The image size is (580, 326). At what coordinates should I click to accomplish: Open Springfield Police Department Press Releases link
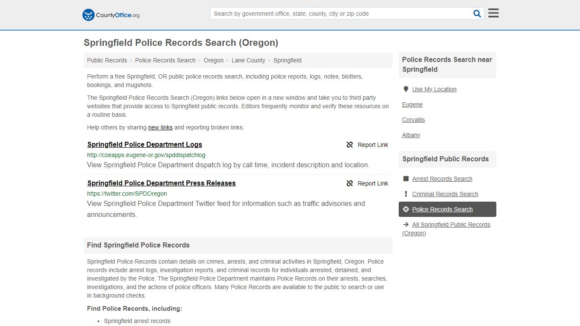[161, 183]
